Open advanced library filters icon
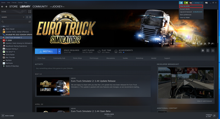The width and height of the screenshot is (220, 119). (x=30, y=21)
